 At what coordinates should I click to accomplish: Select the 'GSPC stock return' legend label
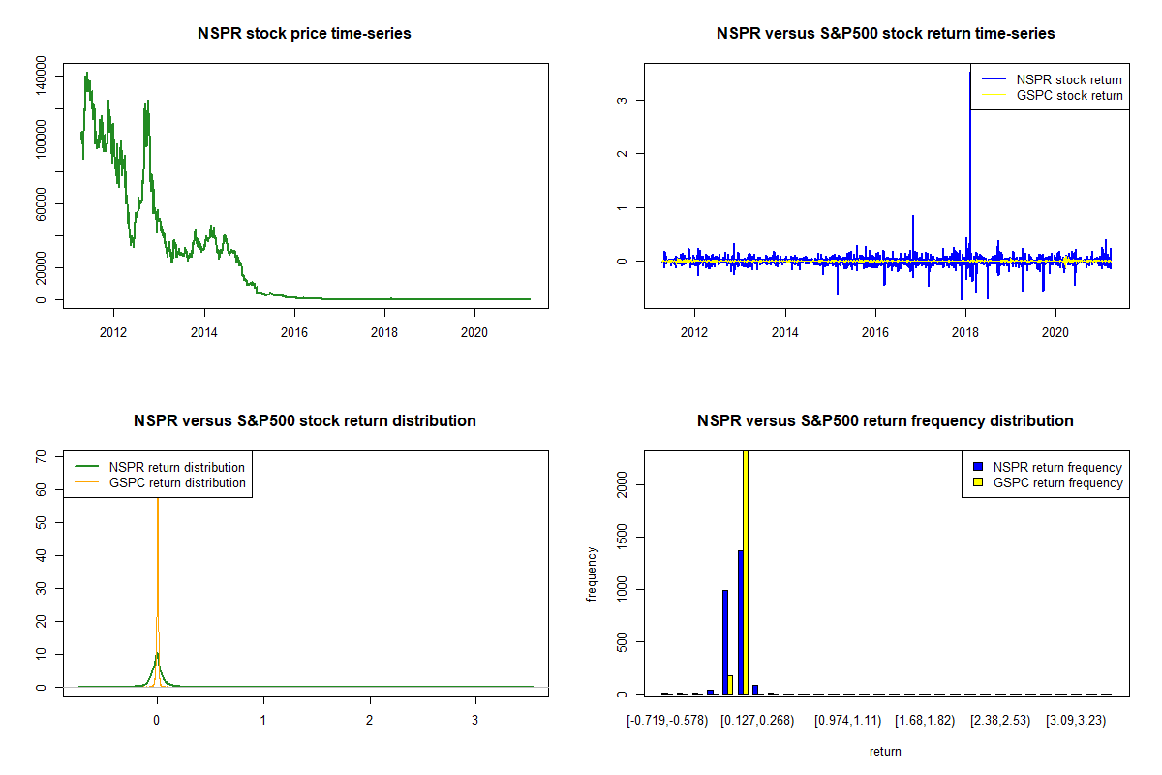click(1069, 96)
